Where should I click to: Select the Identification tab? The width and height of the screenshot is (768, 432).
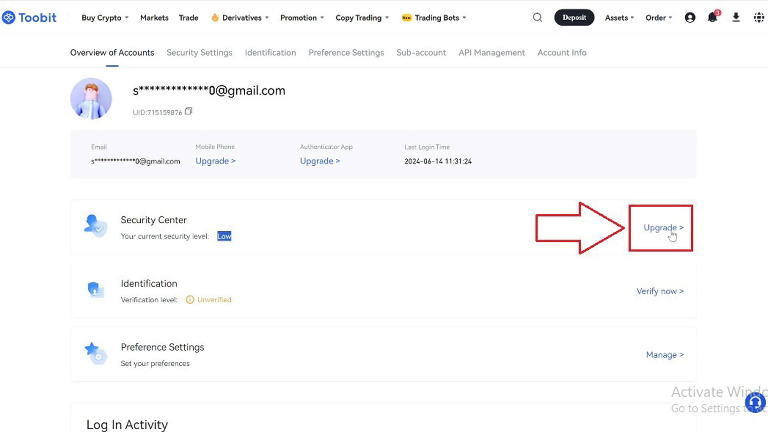point(270,53)
